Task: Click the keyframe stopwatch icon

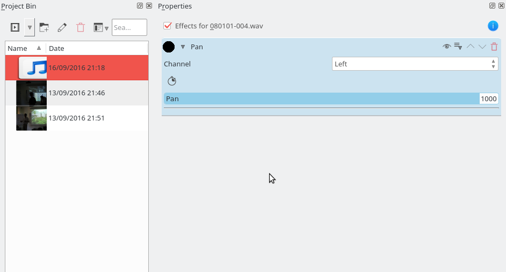Action: tap(172, 81)
